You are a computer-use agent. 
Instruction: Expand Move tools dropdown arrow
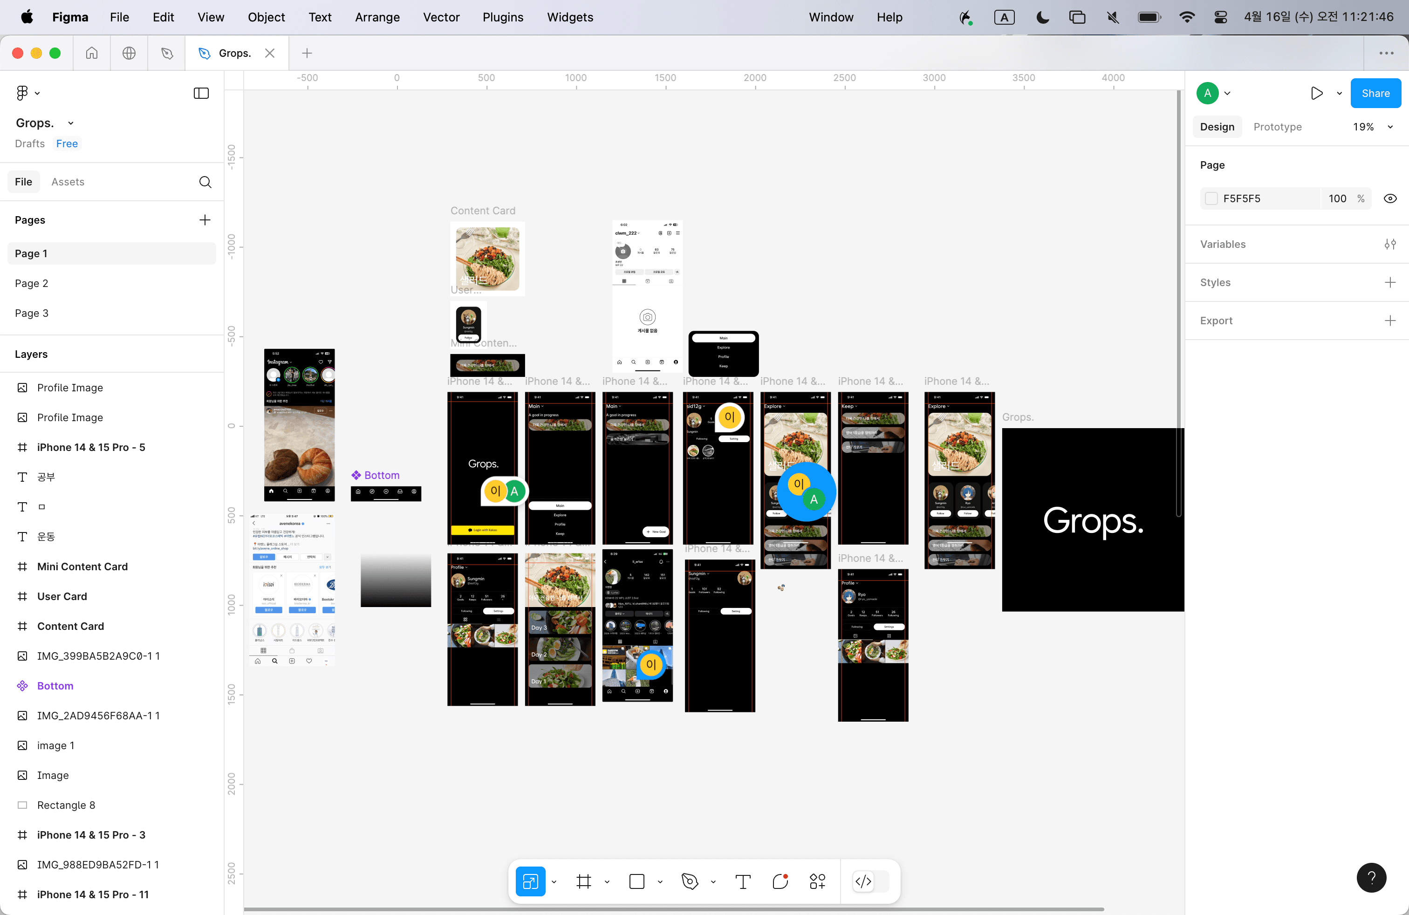pos(554,882)
